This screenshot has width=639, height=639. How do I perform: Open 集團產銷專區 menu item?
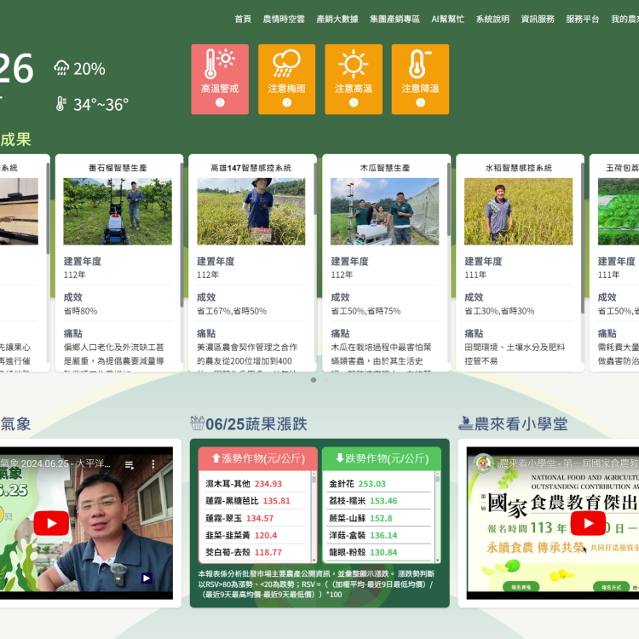click(x=394, y=19)
